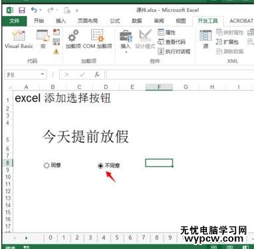254x249 pixels.
Task: Toggle Use Relative References icon
Action: point(57,42)
